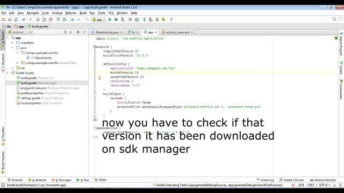The width and height of the screenshot is (344, 193).
Task: Click the Sync Project with Gradle icon
Action: [145, 19]
